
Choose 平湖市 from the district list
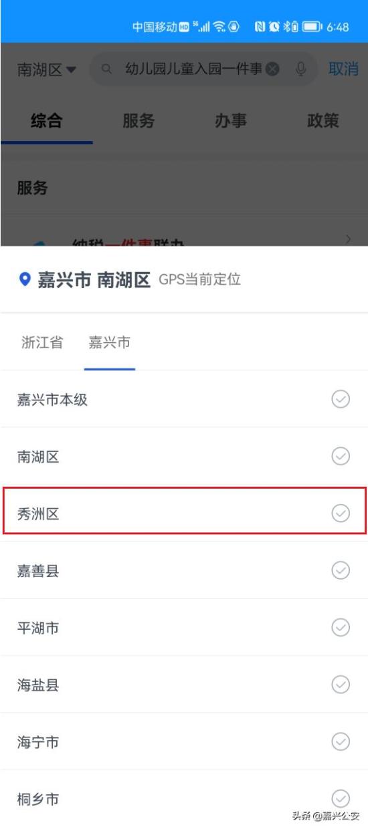tap(184, 627)
